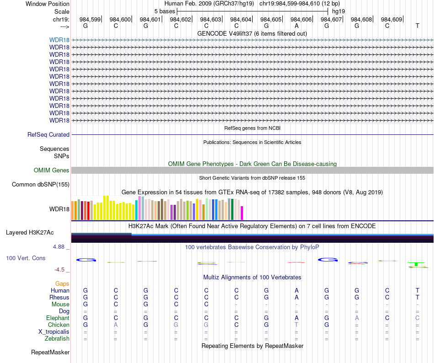434x363 pixels.
Task: Click base A in the top sequence row
Action: tap(296, 26)
